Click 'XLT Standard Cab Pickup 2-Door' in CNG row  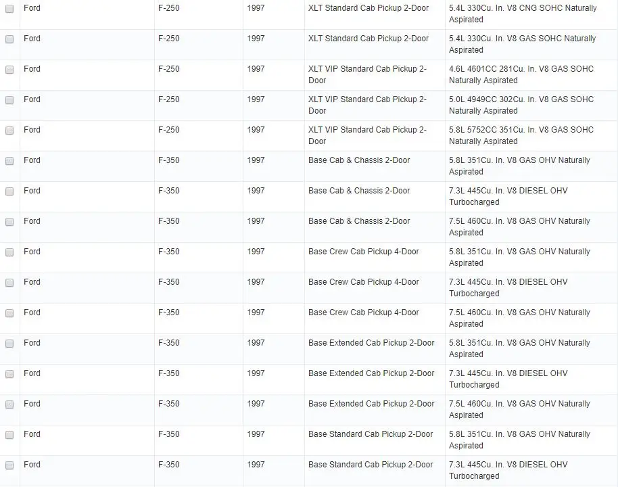pyautogui.click(x=369, y=8)
